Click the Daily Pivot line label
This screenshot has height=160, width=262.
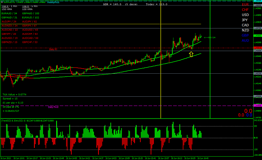[x=53, y=107]
